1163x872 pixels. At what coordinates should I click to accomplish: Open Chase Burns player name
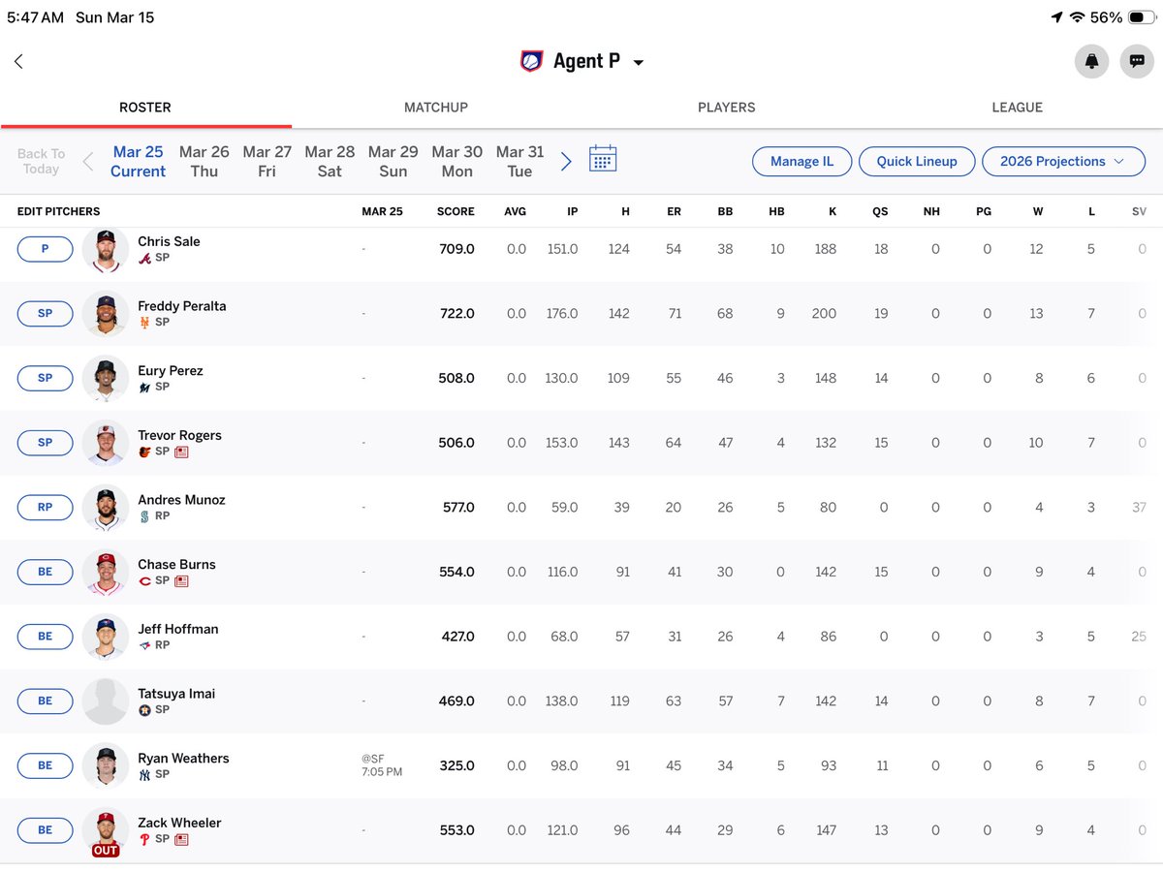tap(176, 565)
